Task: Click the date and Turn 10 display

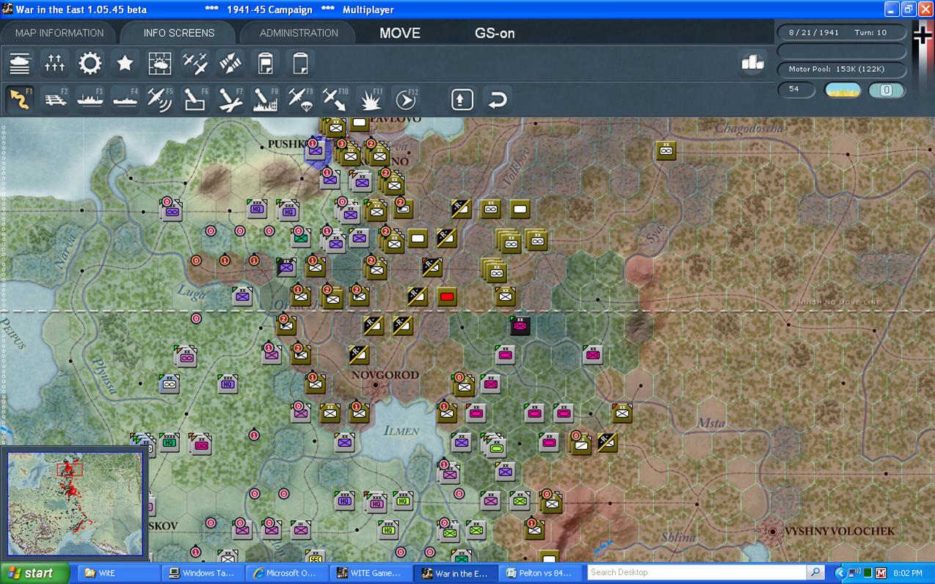Action: tap(842, 32)
